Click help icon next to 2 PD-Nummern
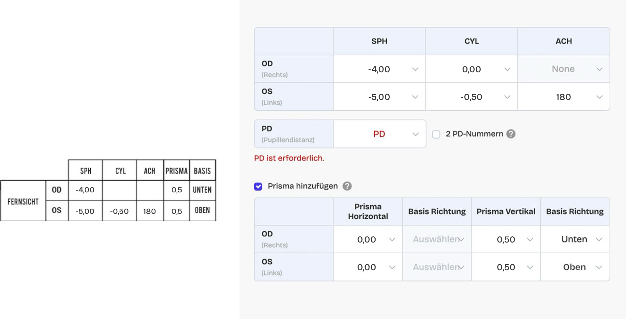The height and width of the screenshot is (319, 626). point(511,134)
